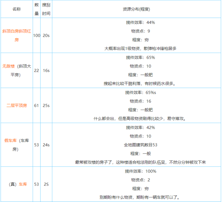This screenshot has height=202, width=223.
Task: Select the loot time cell 24s
Action: 46,145
